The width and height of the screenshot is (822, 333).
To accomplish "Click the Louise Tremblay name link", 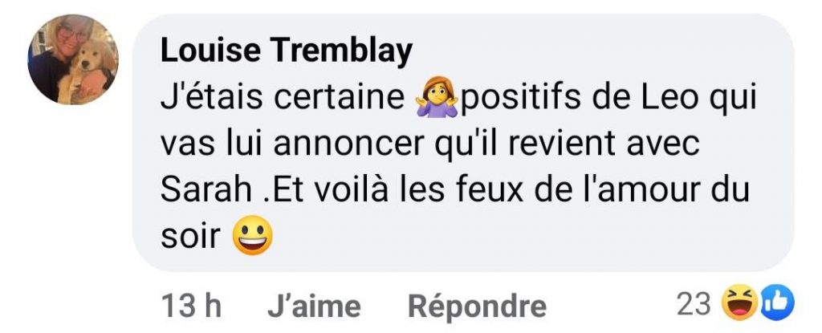I will tap(287, 51).
